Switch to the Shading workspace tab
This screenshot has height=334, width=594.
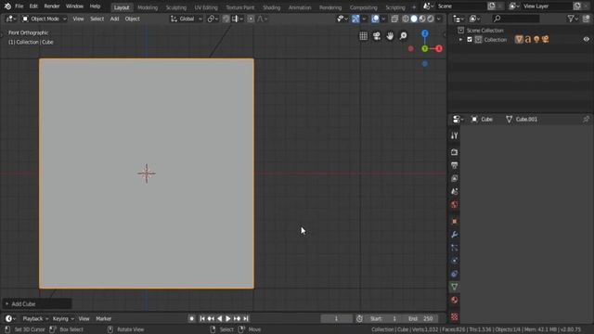(x=272, y=7)
